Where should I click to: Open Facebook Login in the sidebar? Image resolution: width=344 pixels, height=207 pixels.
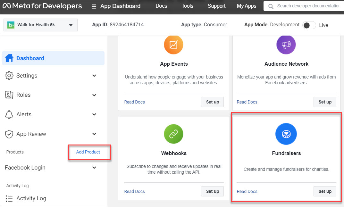point(25,168)
